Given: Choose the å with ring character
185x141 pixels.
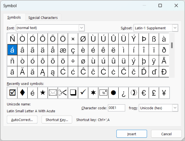Looking at the screenshot, I should click(x=53, y=50).
